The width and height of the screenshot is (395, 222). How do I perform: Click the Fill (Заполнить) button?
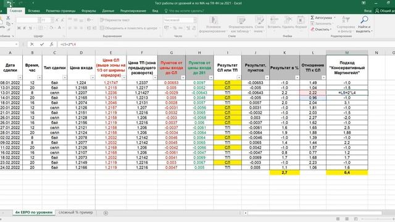(x=322, y=23)
